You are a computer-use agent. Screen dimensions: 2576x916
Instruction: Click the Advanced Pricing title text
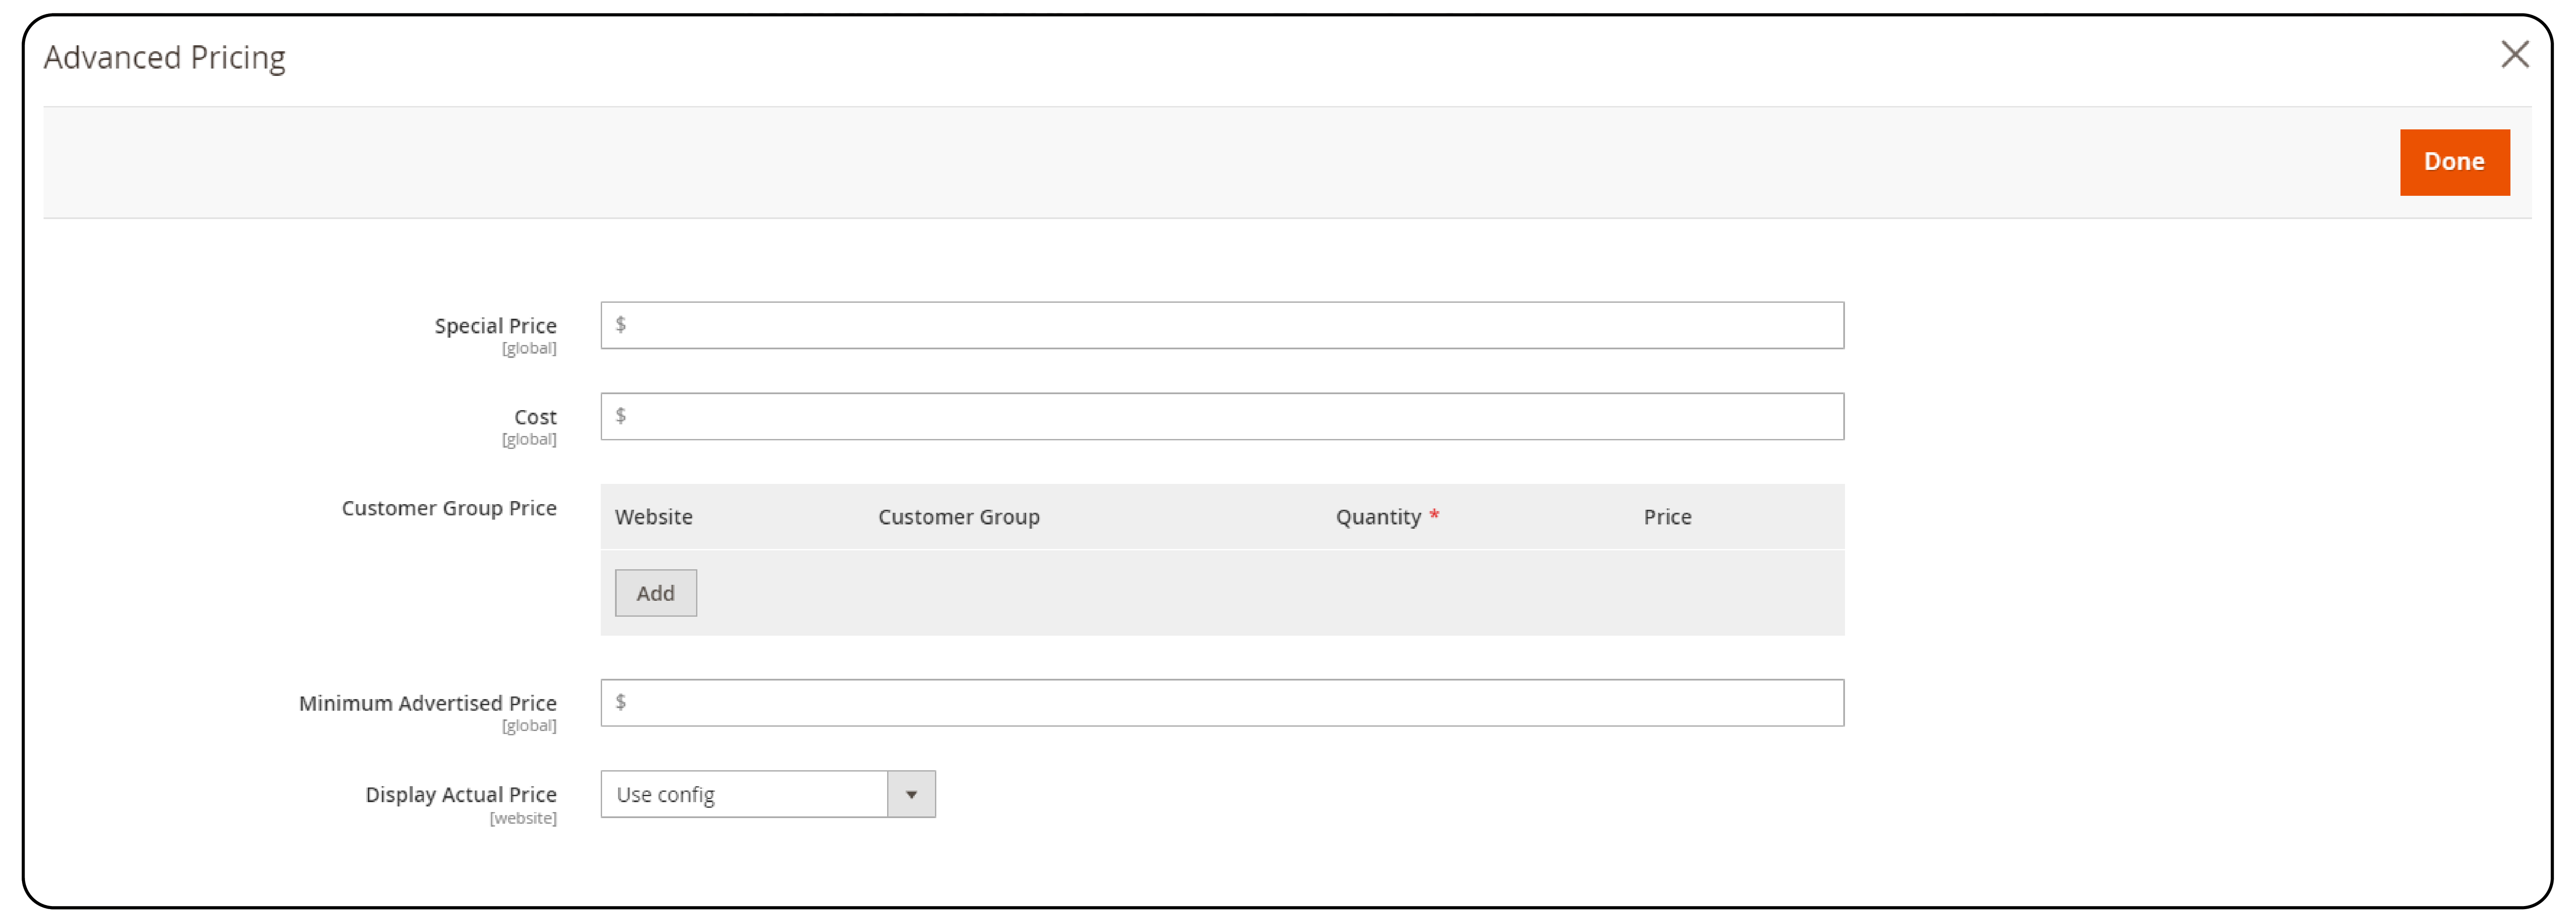point(165,58)
